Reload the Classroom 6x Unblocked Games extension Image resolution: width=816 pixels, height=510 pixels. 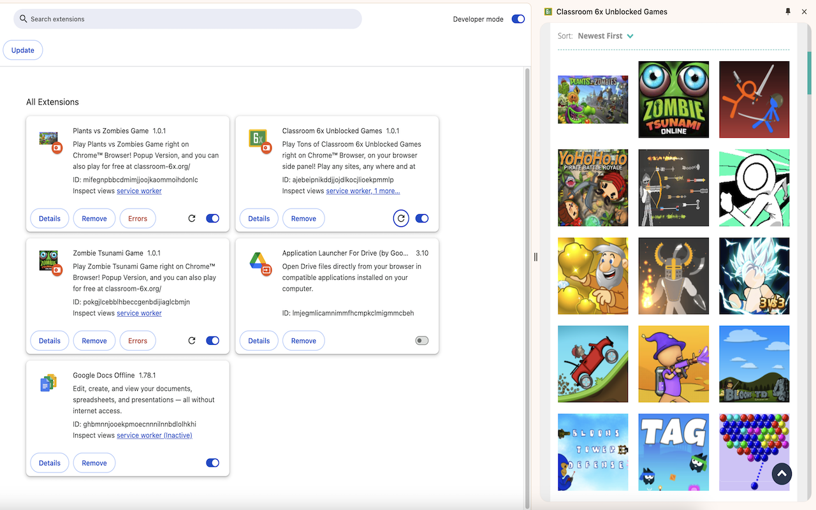tap(401, 218)
